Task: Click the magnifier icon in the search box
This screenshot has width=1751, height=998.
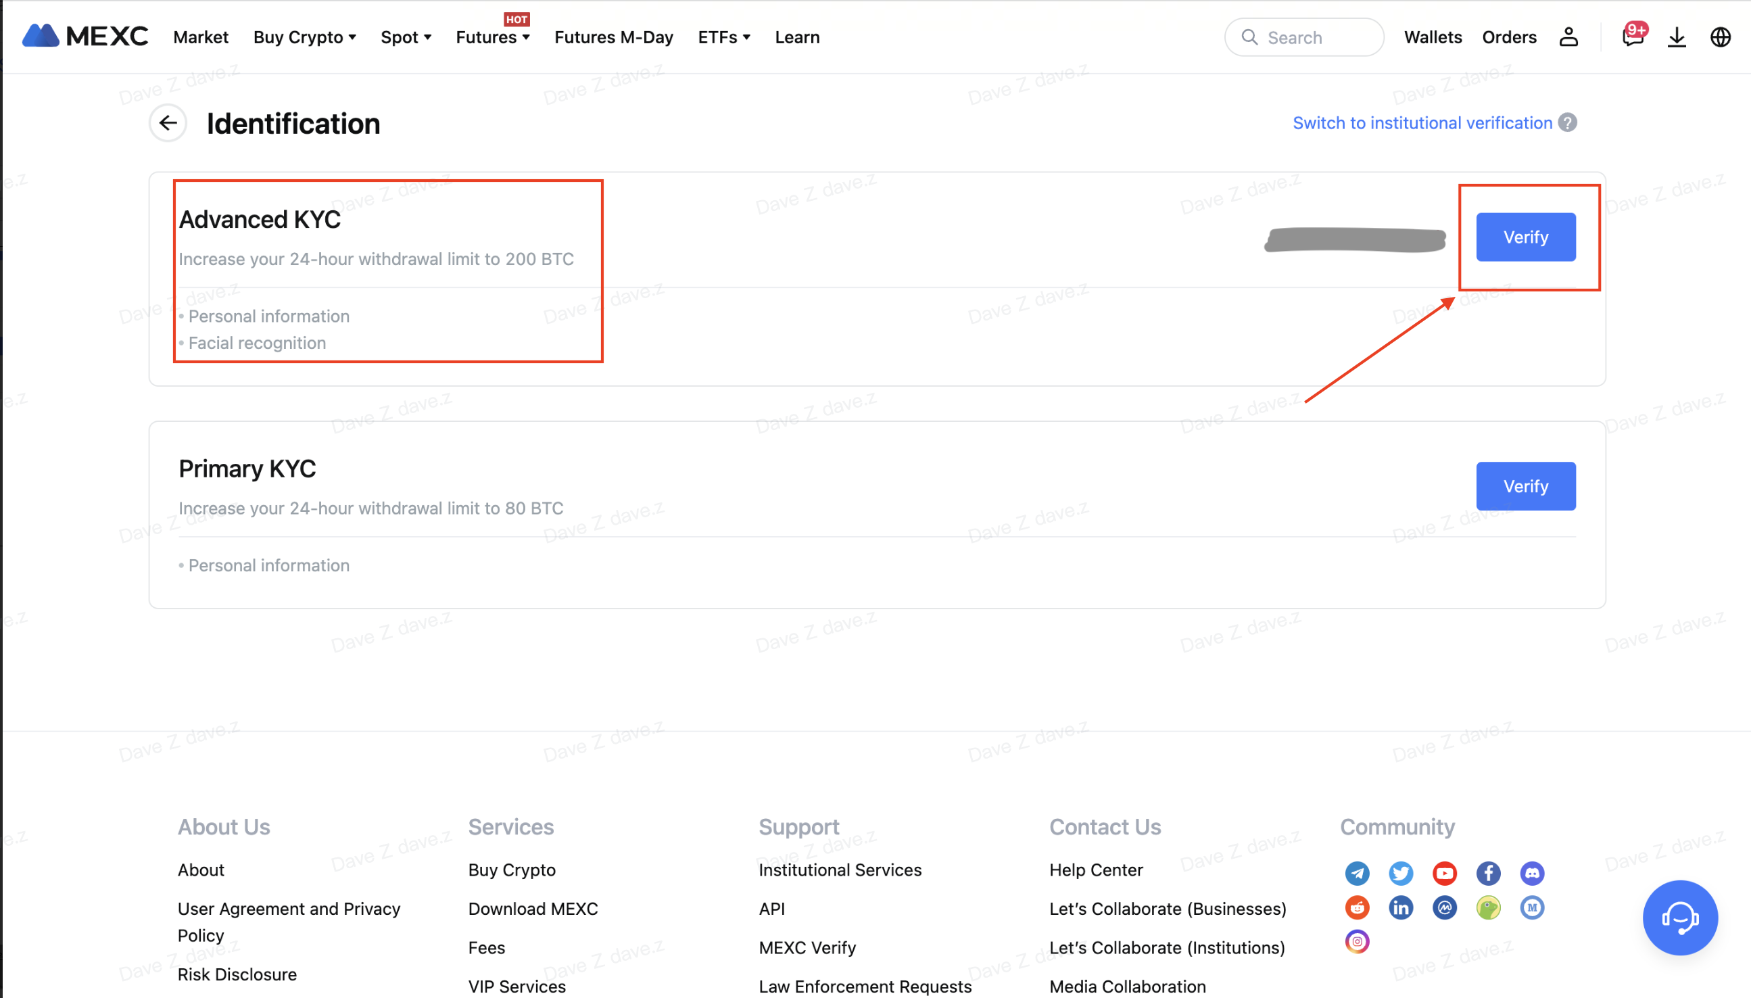Action: [x=1249, y=37]
